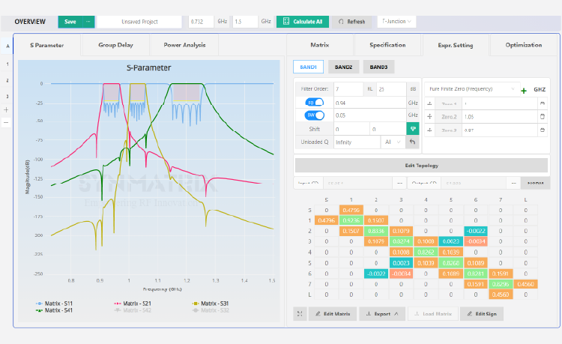Toggle Matrix - S21 legend visibility
This screenshot has height=344, width=562.
pyautogui.click(x=132, y=304)
